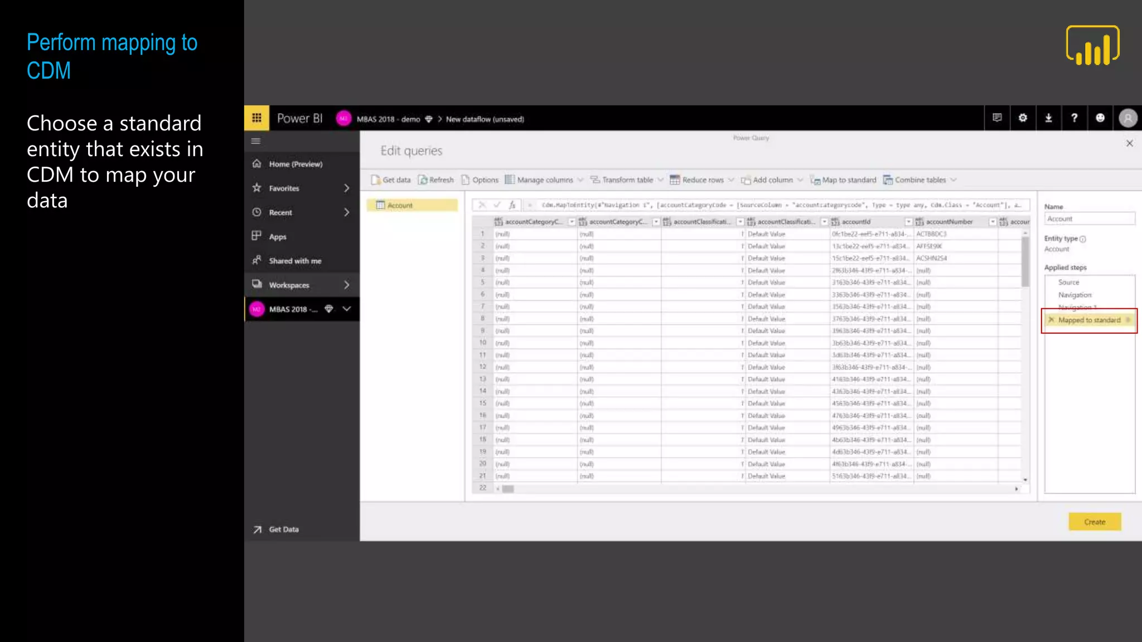Click Get Data at bottom of navigation
The width and height of the screenshot is (1142, 642).
pos(283,529)
